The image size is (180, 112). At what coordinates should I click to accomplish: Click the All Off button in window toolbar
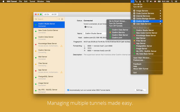(x=54, y=14)
